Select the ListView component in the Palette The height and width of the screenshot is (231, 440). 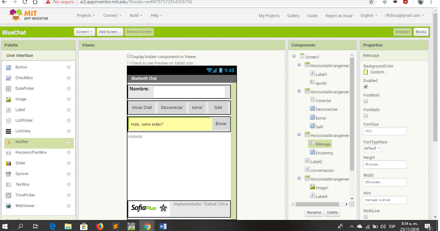click(23, 131)
